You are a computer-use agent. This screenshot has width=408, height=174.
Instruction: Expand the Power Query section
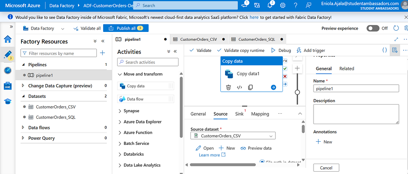click(23, 138)
